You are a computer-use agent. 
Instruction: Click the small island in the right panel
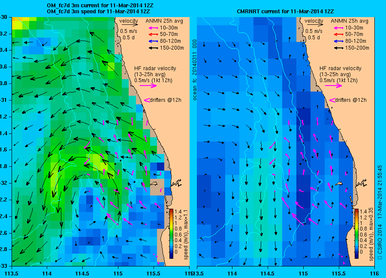340,183
